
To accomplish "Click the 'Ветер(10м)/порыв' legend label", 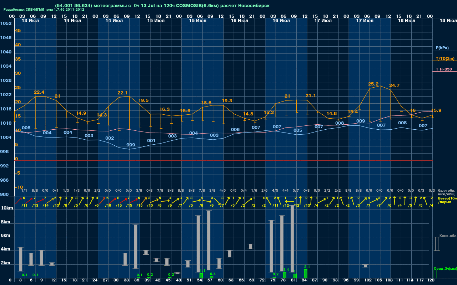I will coord(447,200).
